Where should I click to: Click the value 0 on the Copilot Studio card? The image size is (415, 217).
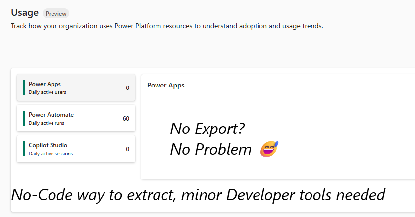pos(128,149)
